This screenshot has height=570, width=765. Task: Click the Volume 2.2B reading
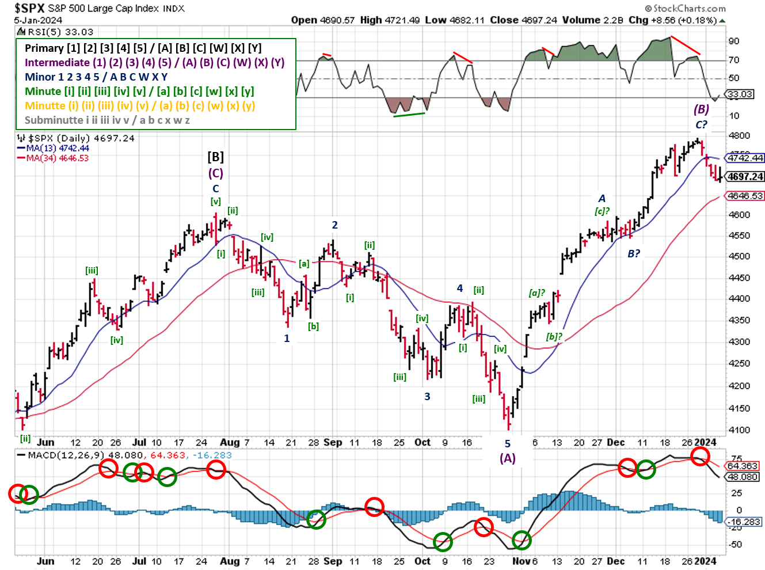[x=593, y=20]
